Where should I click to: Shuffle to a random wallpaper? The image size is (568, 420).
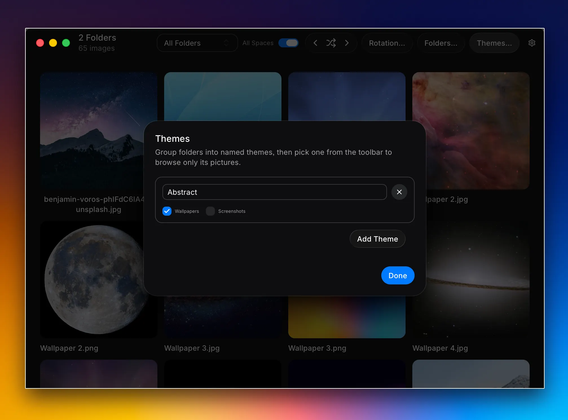pos(331,43)
